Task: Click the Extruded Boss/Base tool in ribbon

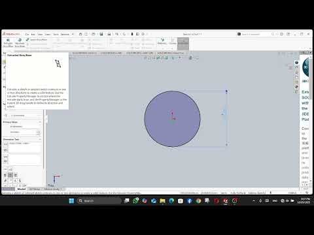Action: (8, 43)
